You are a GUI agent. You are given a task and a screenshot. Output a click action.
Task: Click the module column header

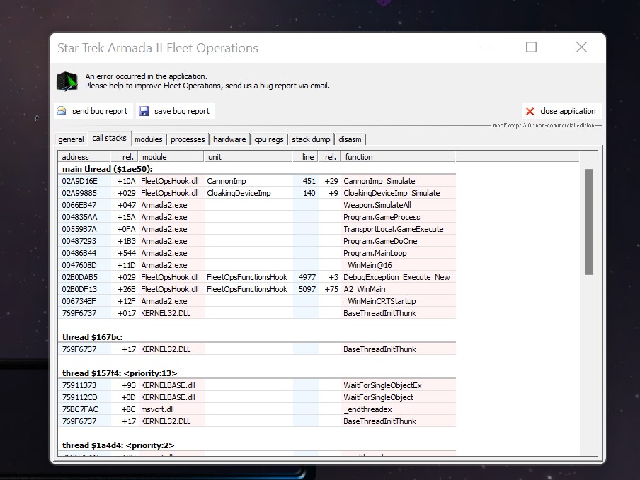[171, 157]
